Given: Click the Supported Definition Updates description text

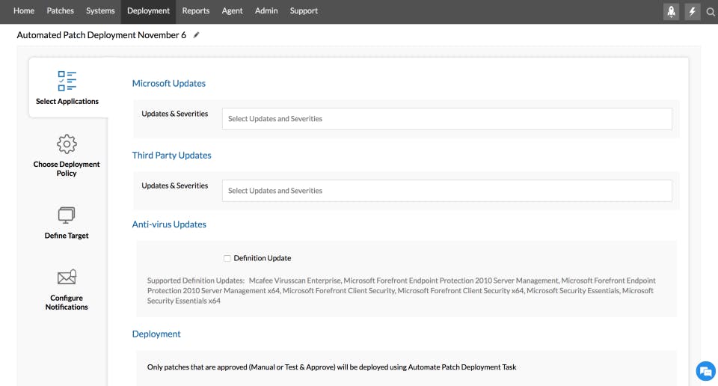Looking at the screenshot, I should tap(401, 290).
